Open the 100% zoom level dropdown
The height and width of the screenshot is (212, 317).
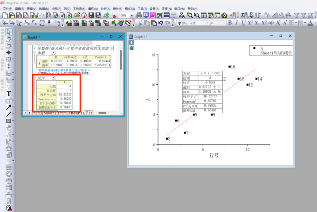[x=132, y=15]
